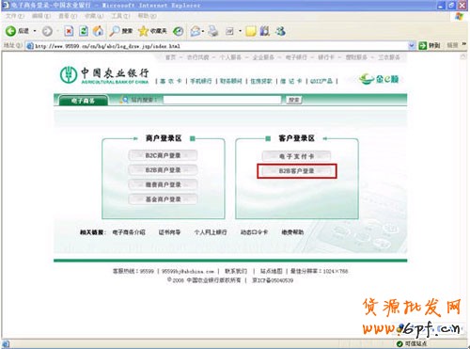Expand the Edit button dropdown arrow
The height and width of the screenshot is (349, 470).
coord(240,31)
